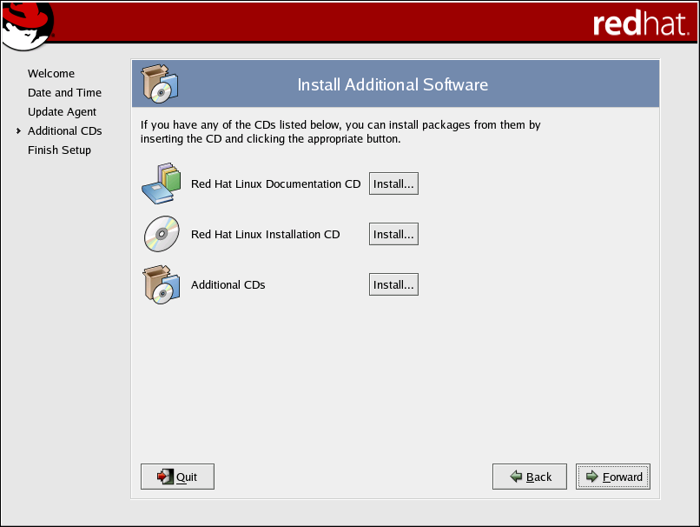Click the Install Additional Software heading
Viewport: 700px width, 527px height.
point(393,84)
